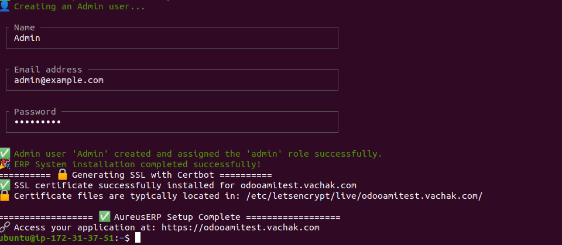Click the terminal cursor block after the prompt
The image size is (562, 245).
pyautogui.click(x=138, y=238)
